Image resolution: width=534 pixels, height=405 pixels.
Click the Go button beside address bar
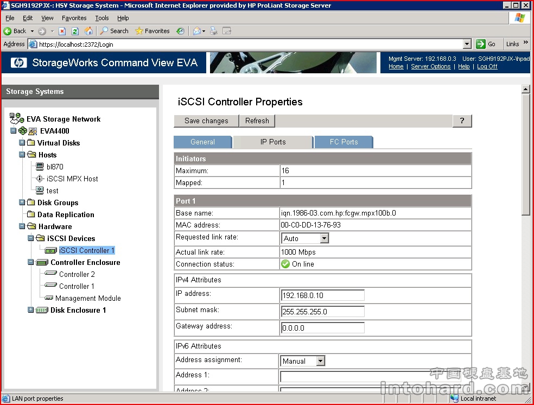tap(486, 44)
